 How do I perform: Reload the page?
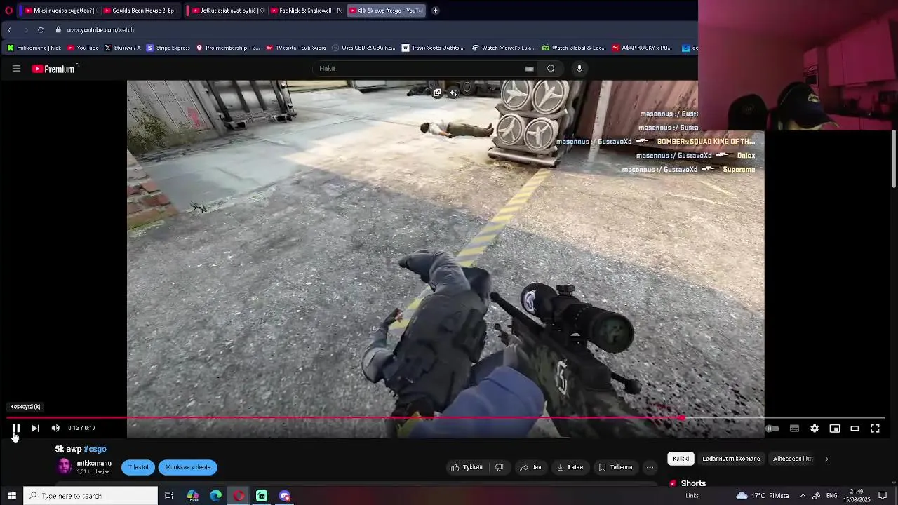click(41, 30)
